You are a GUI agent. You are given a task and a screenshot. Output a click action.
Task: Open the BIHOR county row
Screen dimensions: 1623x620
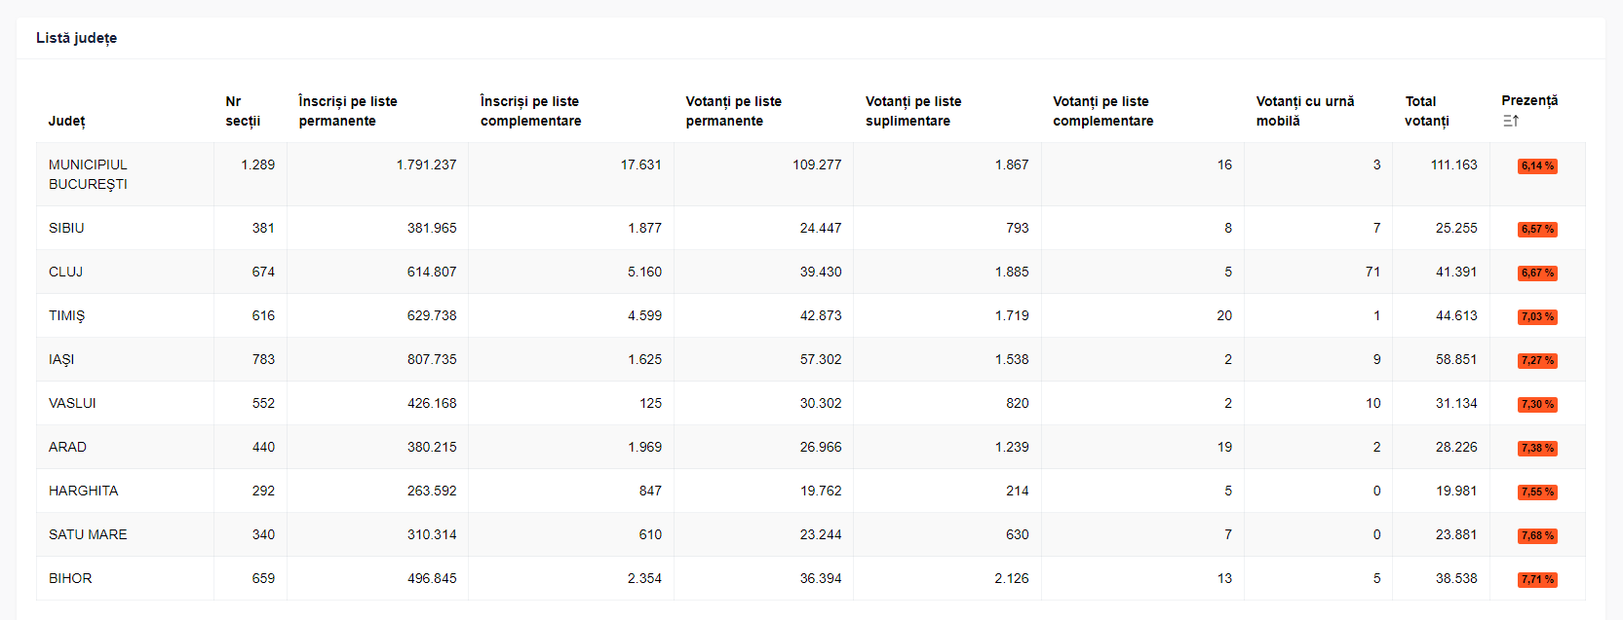pyautogui.click(x=811, y=578)
